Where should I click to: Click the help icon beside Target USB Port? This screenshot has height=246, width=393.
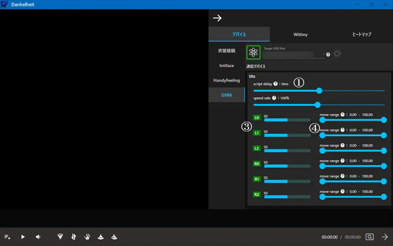[328, 54]
